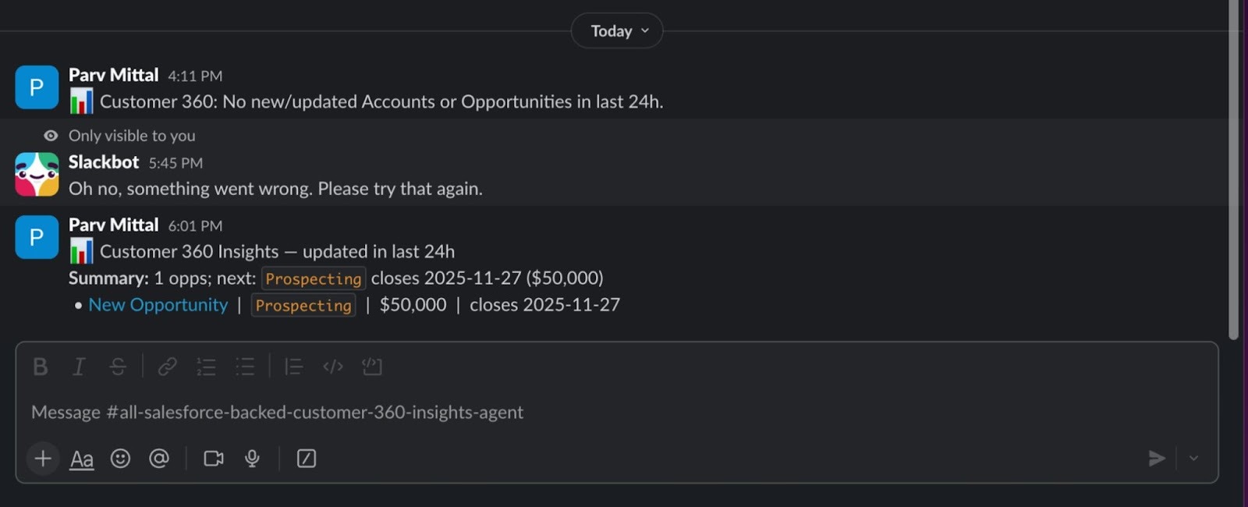Open the New Opportunity link
This screenshot has width=1248, height=507.
(x=158, y=305)
